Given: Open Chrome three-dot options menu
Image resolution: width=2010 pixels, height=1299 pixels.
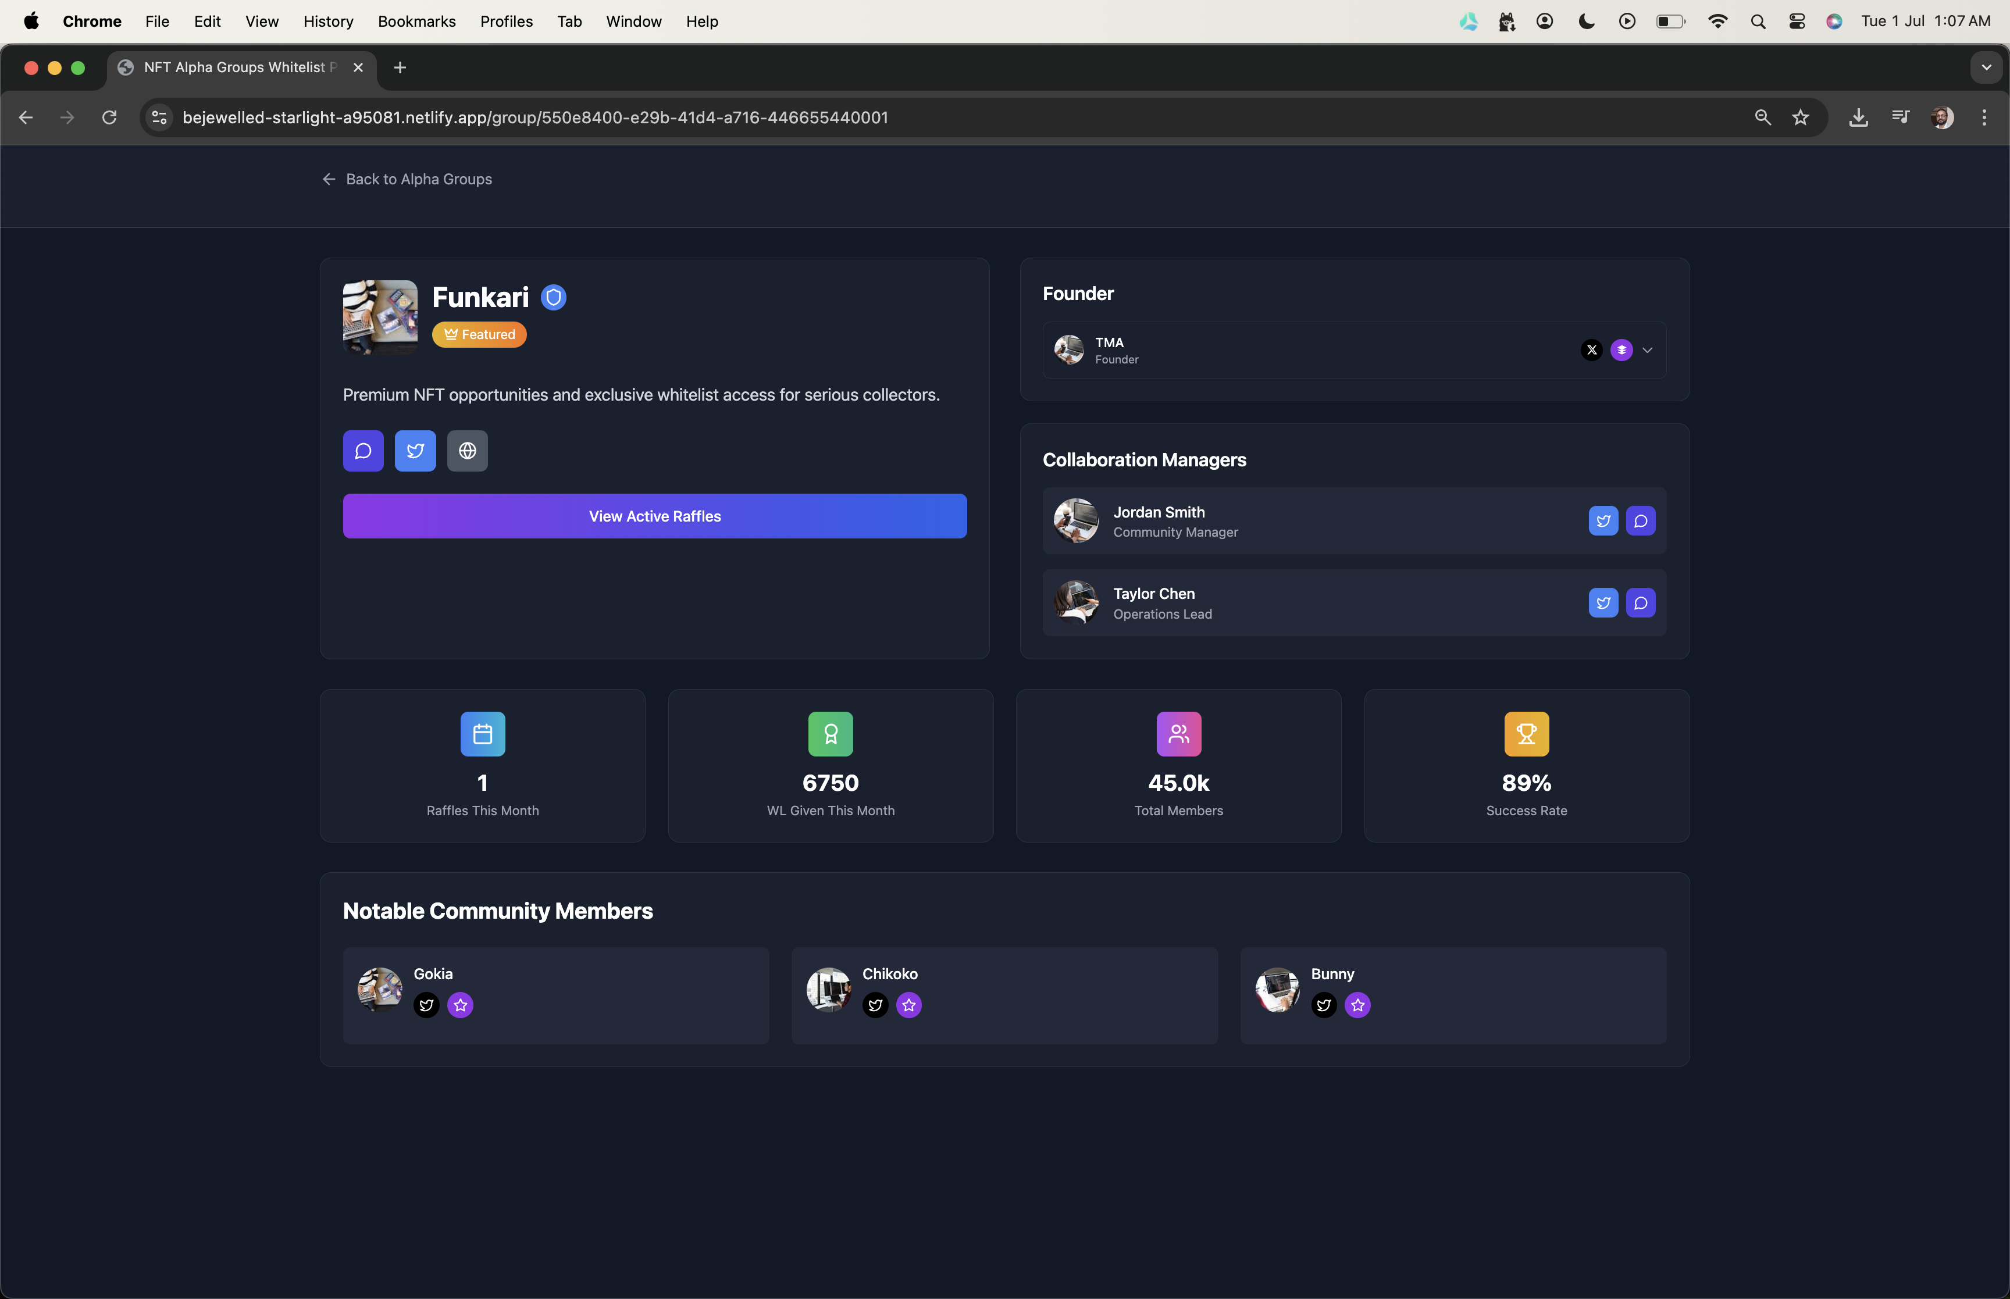Looking at the screenshot, I should 1983,118.
